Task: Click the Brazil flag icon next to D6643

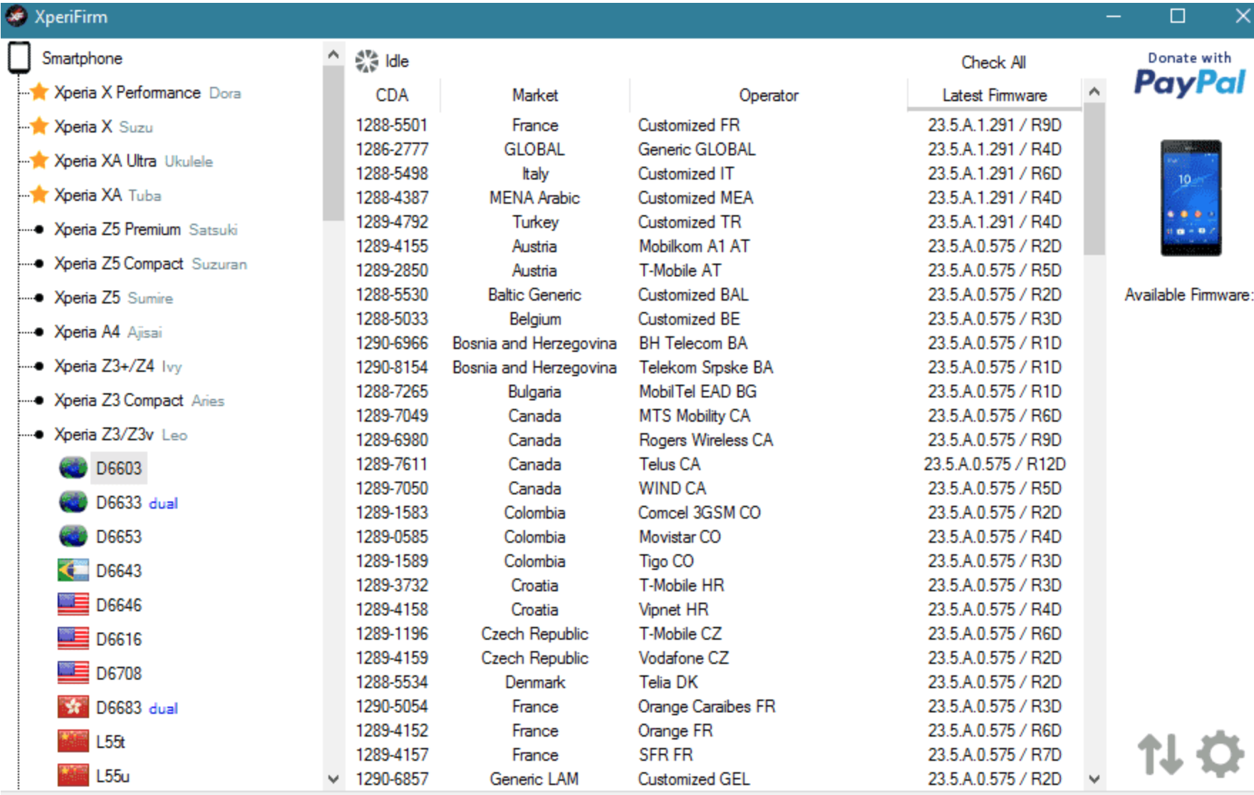Action: (x=73, y=571)
